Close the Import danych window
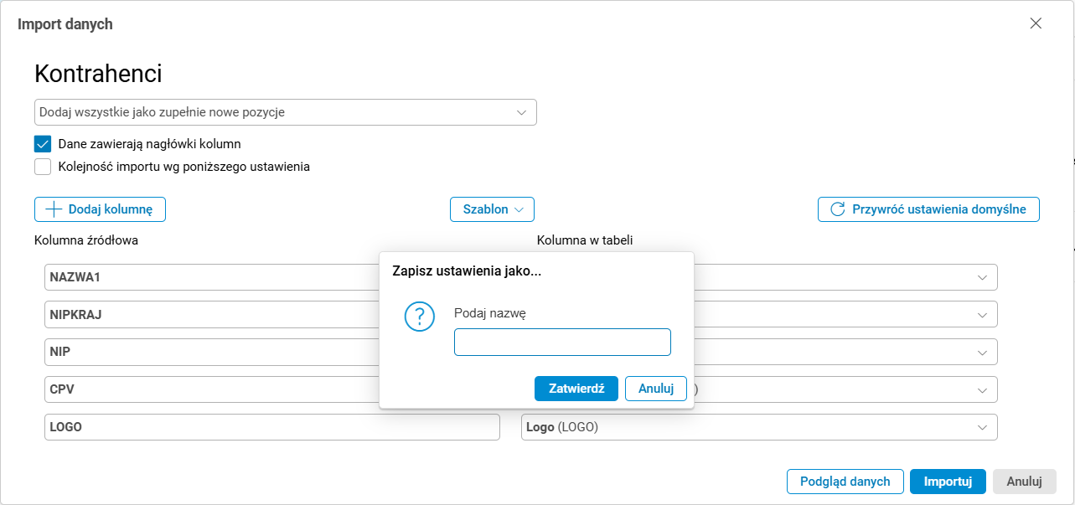 tap(1036, 23)
